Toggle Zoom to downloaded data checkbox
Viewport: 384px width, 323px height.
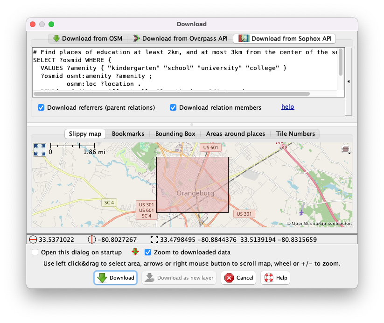tap(148, 252)
